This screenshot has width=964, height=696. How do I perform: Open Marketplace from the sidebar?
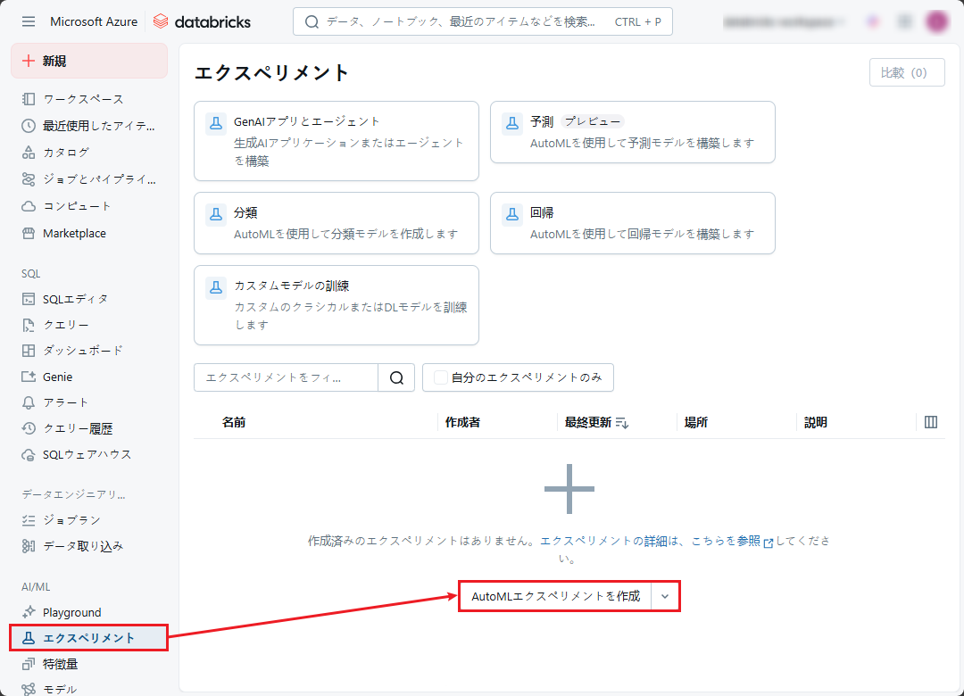click(74, 233)
